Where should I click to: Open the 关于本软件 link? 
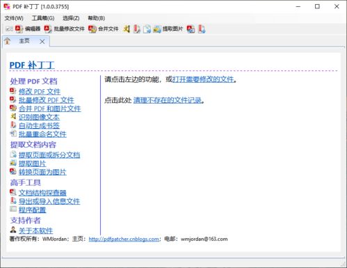(35, 230)
